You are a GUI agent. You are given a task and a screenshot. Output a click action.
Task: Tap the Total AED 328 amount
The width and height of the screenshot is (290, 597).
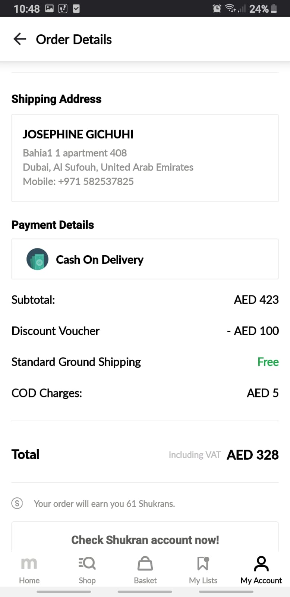[252, 454]
